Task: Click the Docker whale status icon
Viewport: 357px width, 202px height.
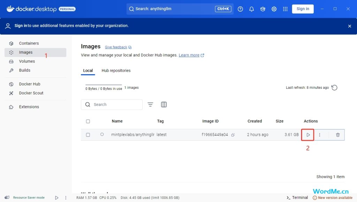Action: [x=7, y=197]
